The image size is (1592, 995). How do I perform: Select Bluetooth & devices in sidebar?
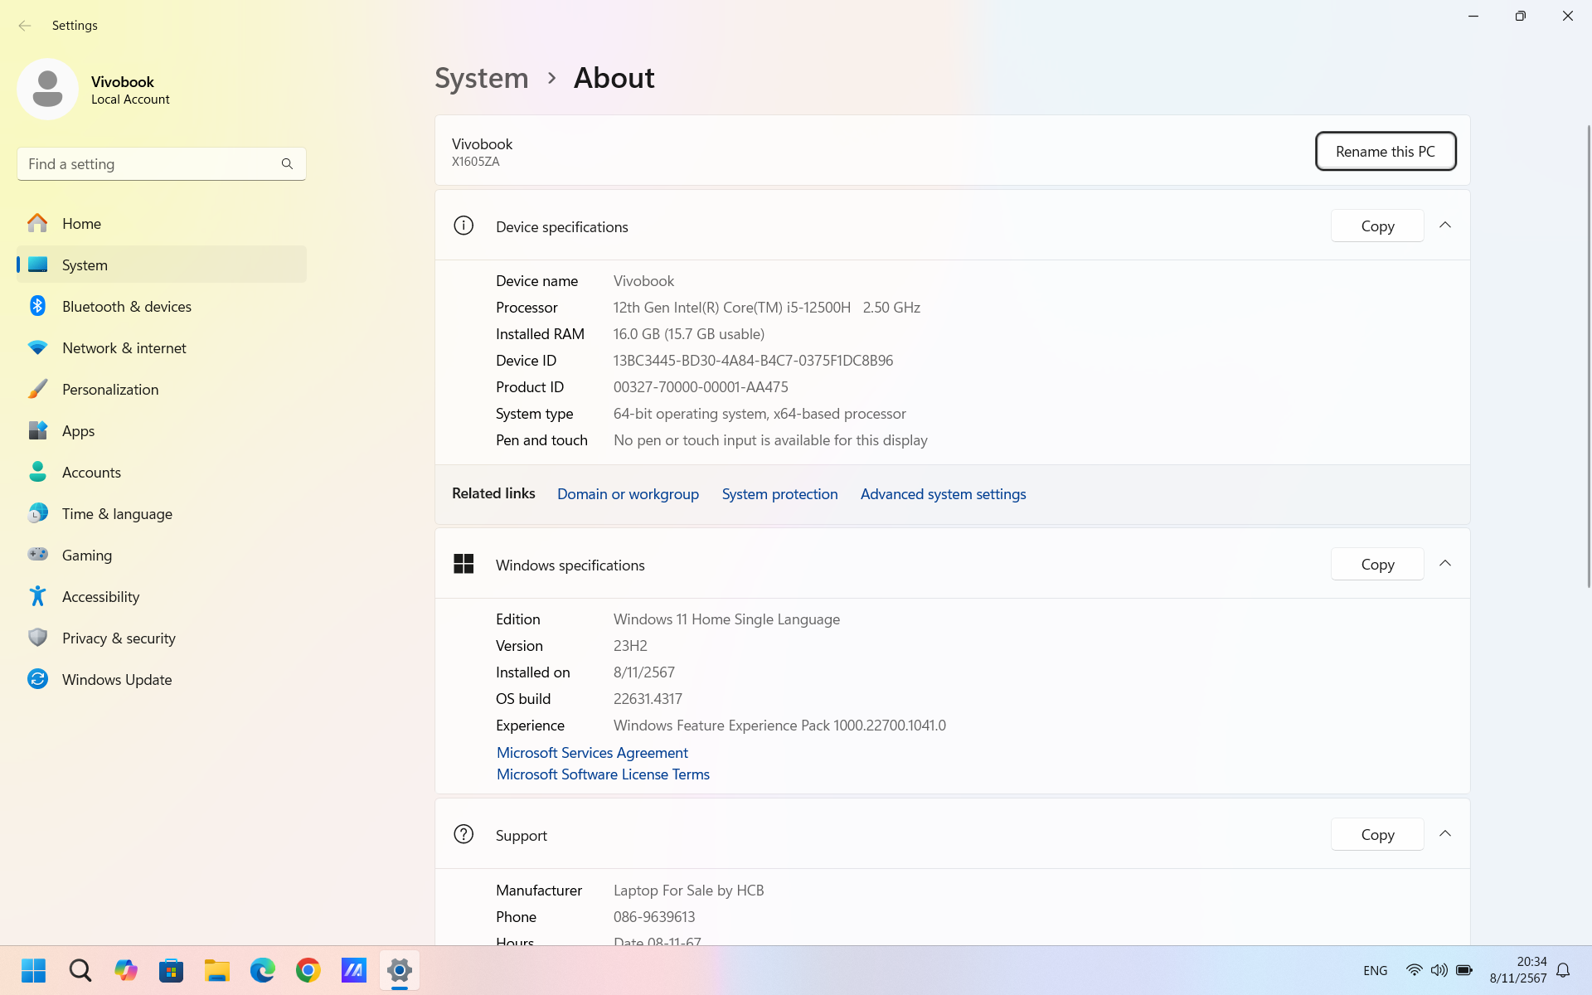pyautogui.click(x=162, y=306)
